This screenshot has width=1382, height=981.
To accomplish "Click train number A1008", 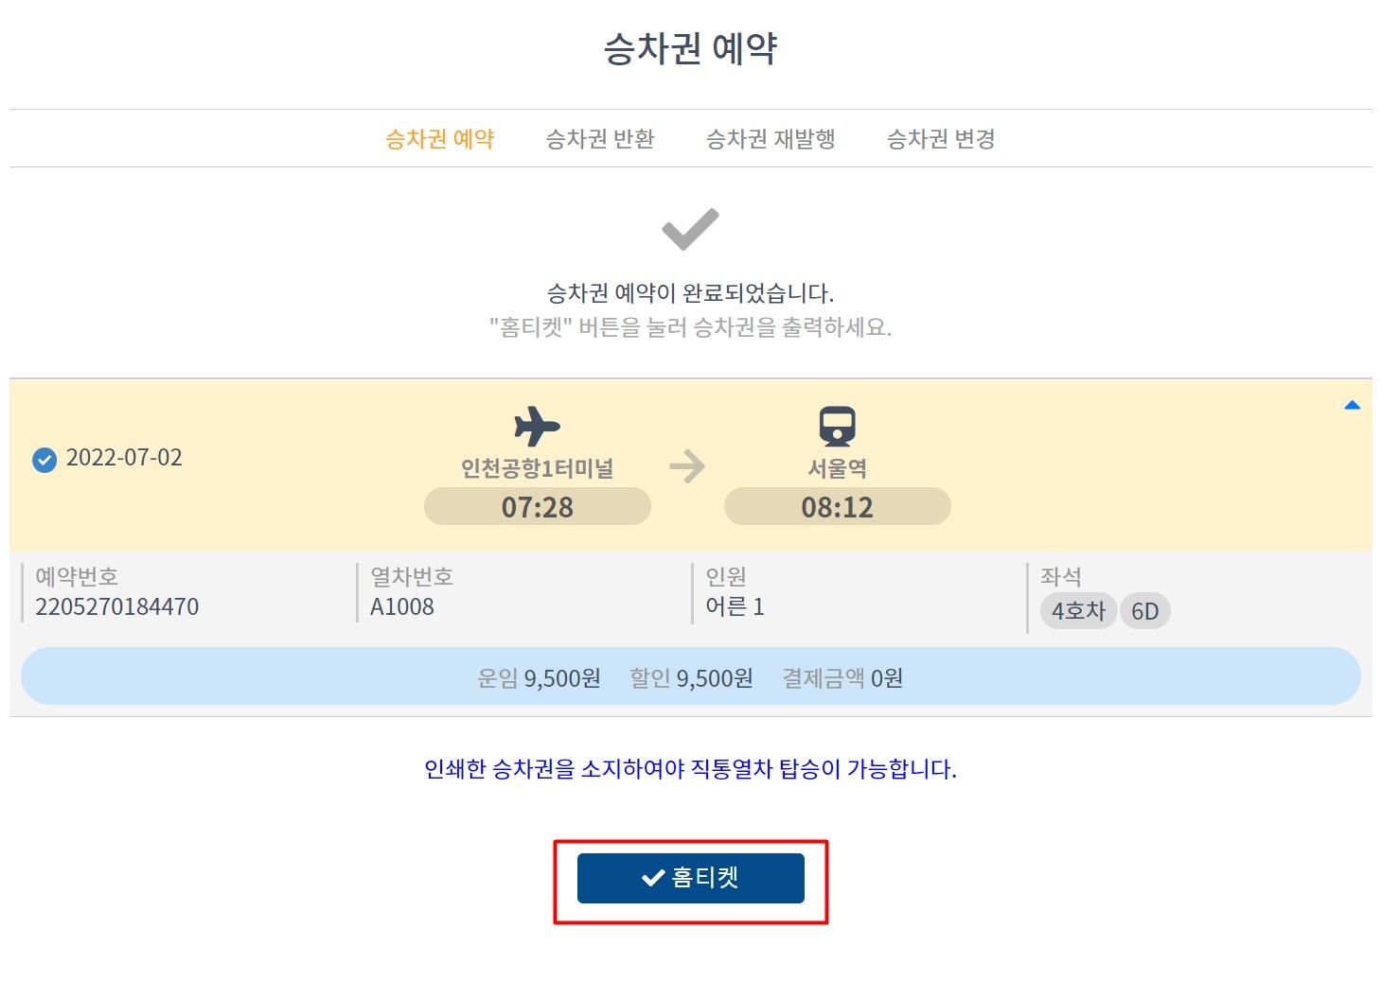I will pyautogui.click(x=402, y=606).
